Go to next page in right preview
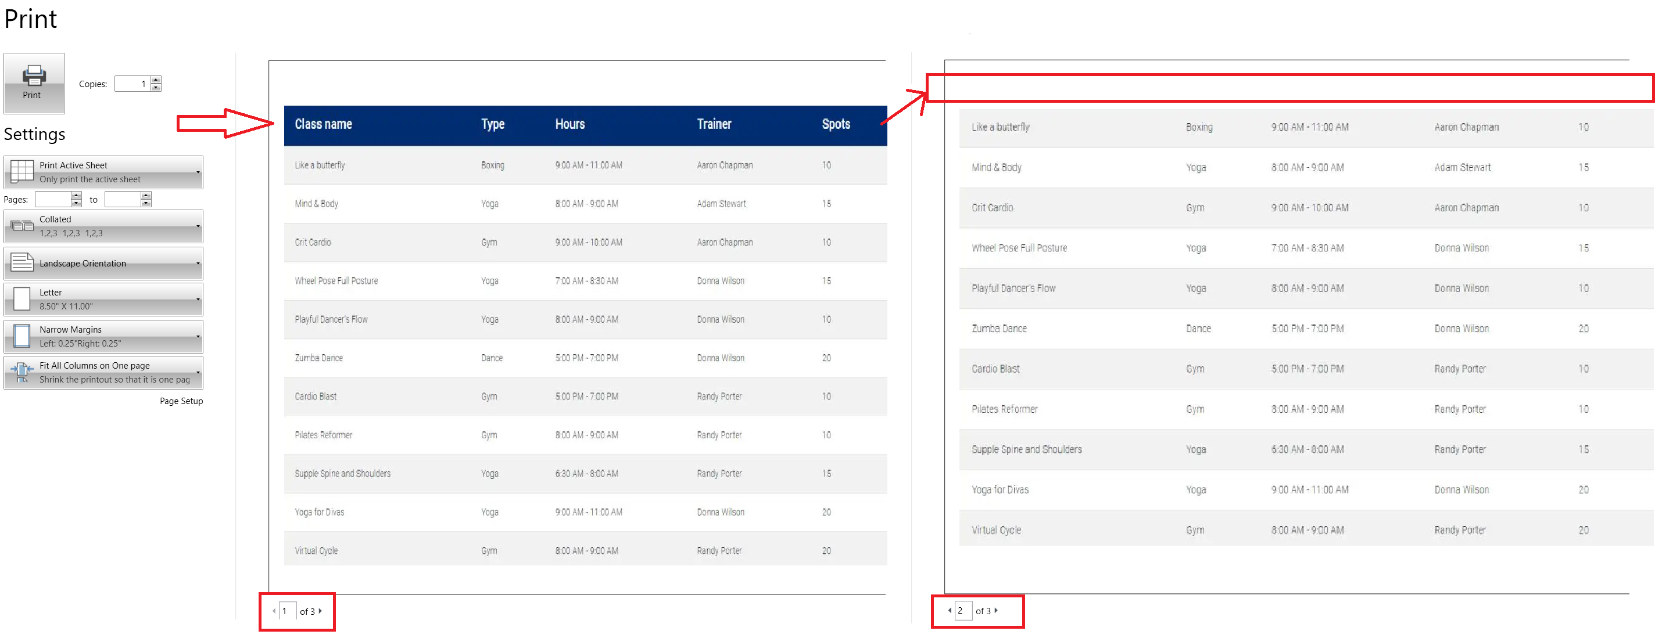The height and width of the screenshot is (638, 1662). (x=996, y=610)
